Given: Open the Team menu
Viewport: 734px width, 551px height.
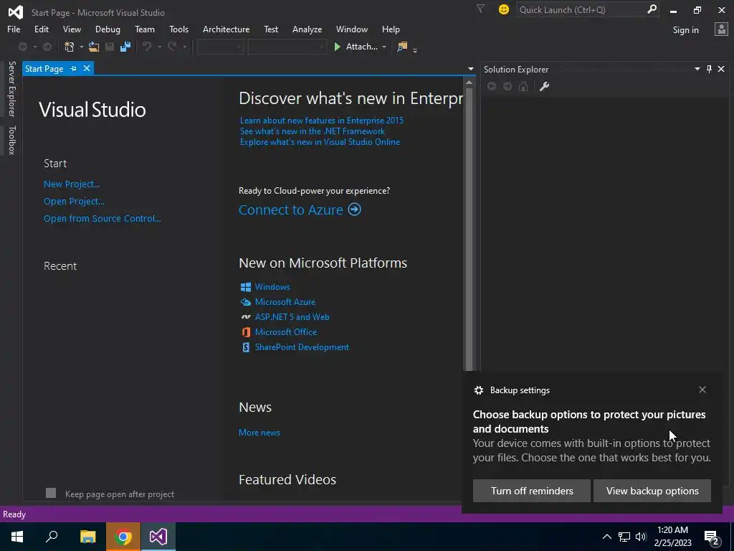Looking at the screenshot, I should 145,29.
